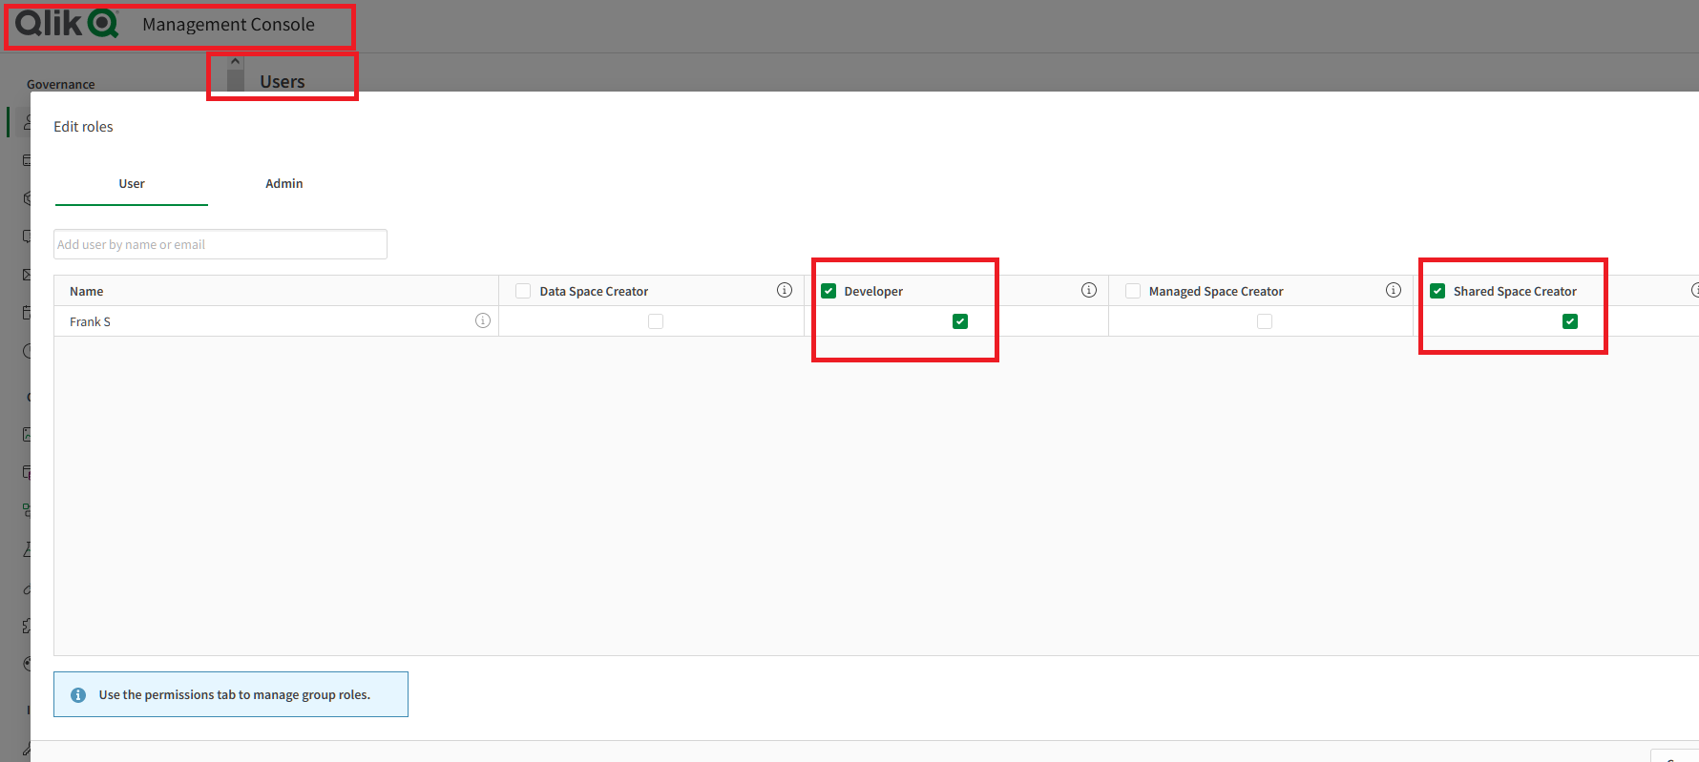Open info icon for Data Space Creator
The image size is (1699, 762).
785,290
